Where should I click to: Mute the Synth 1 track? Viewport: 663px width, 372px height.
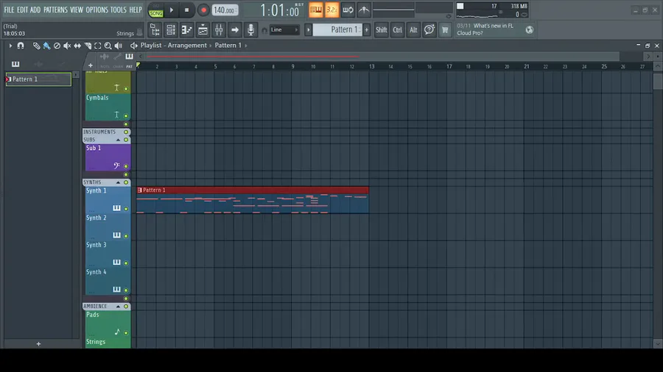(126, 209)
